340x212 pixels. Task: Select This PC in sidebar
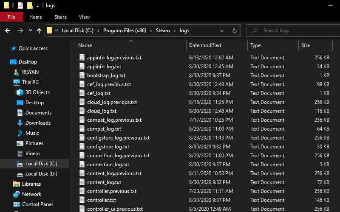30,82
